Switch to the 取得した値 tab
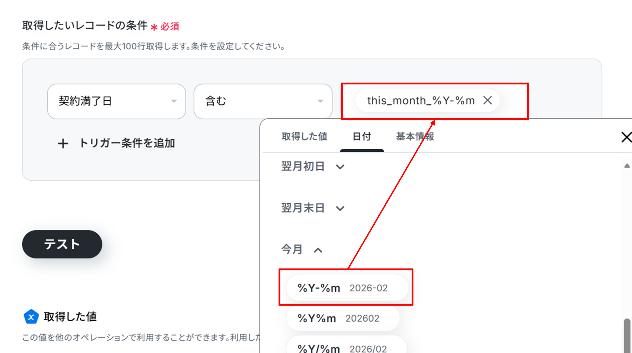 click(304, 136)
